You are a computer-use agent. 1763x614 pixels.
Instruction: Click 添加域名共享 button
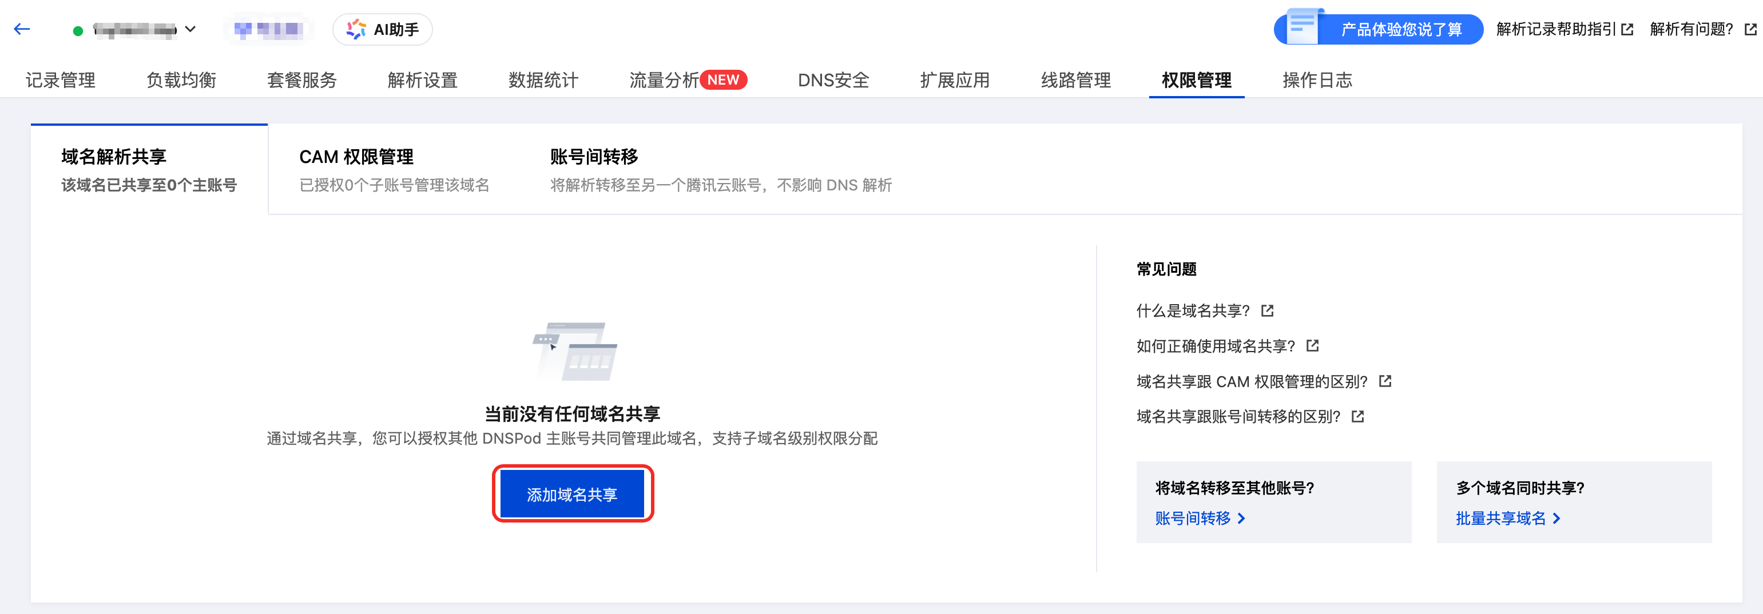(x=572, y=494)
